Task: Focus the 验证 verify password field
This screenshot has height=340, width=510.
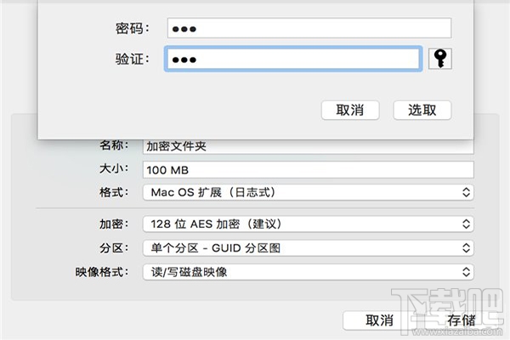Action: click(293, 59)
